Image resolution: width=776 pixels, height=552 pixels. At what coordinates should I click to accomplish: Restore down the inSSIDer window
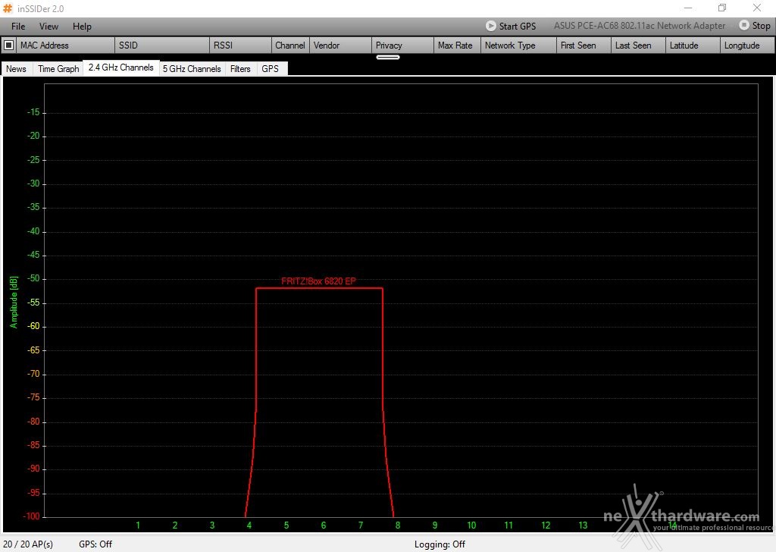[722, 8]
